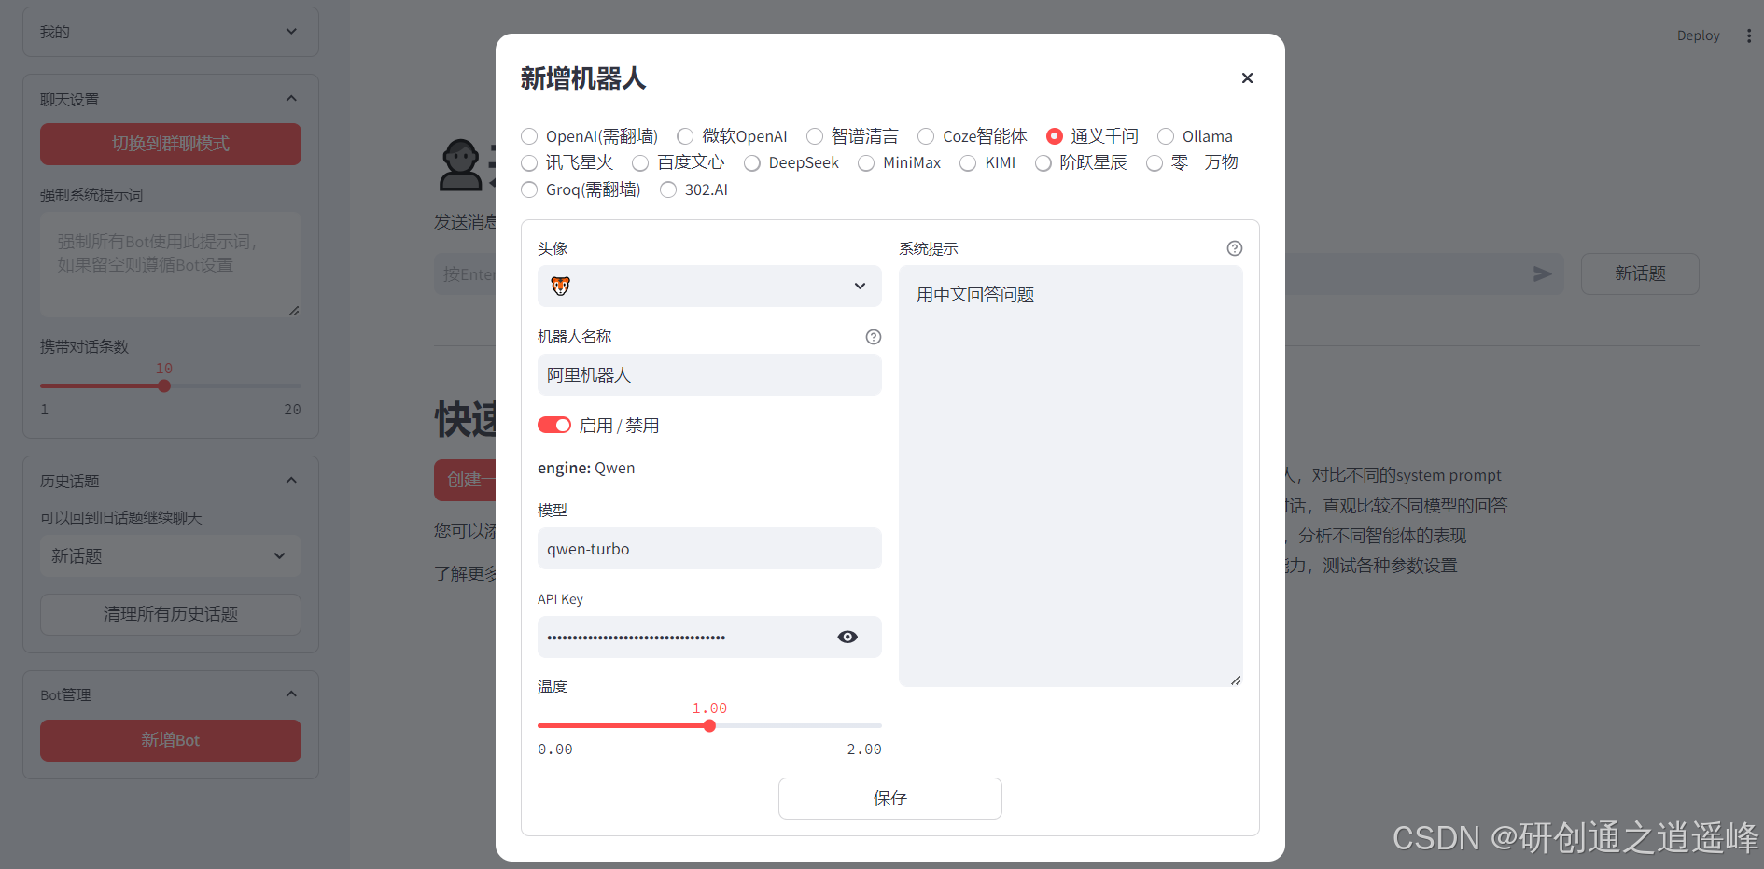Image resolution: width=1764 pixels, height=869 pixels.
Task: Click the 强制系统提示词 text area
Action: pos(171,264)
